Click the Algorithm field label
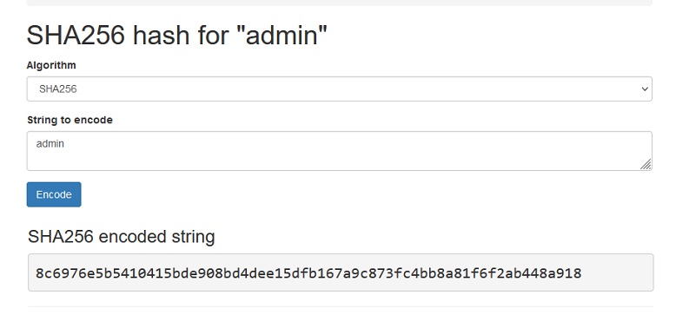 (51, 65)
